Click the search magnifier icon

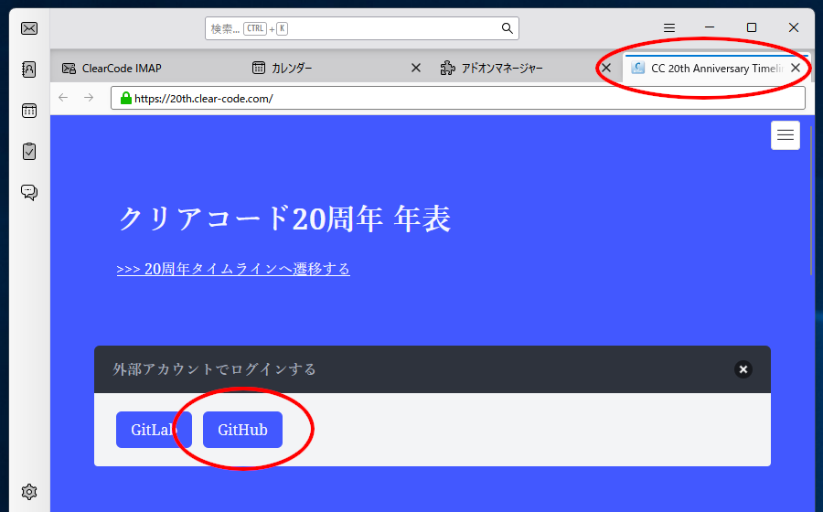pyautogui.click(x=507, y=28)
